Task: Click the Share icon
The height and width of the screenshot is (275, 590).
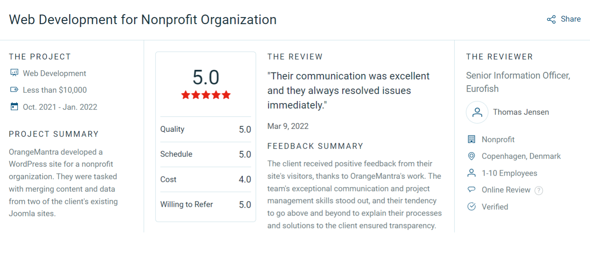Action: coord(551,20)
